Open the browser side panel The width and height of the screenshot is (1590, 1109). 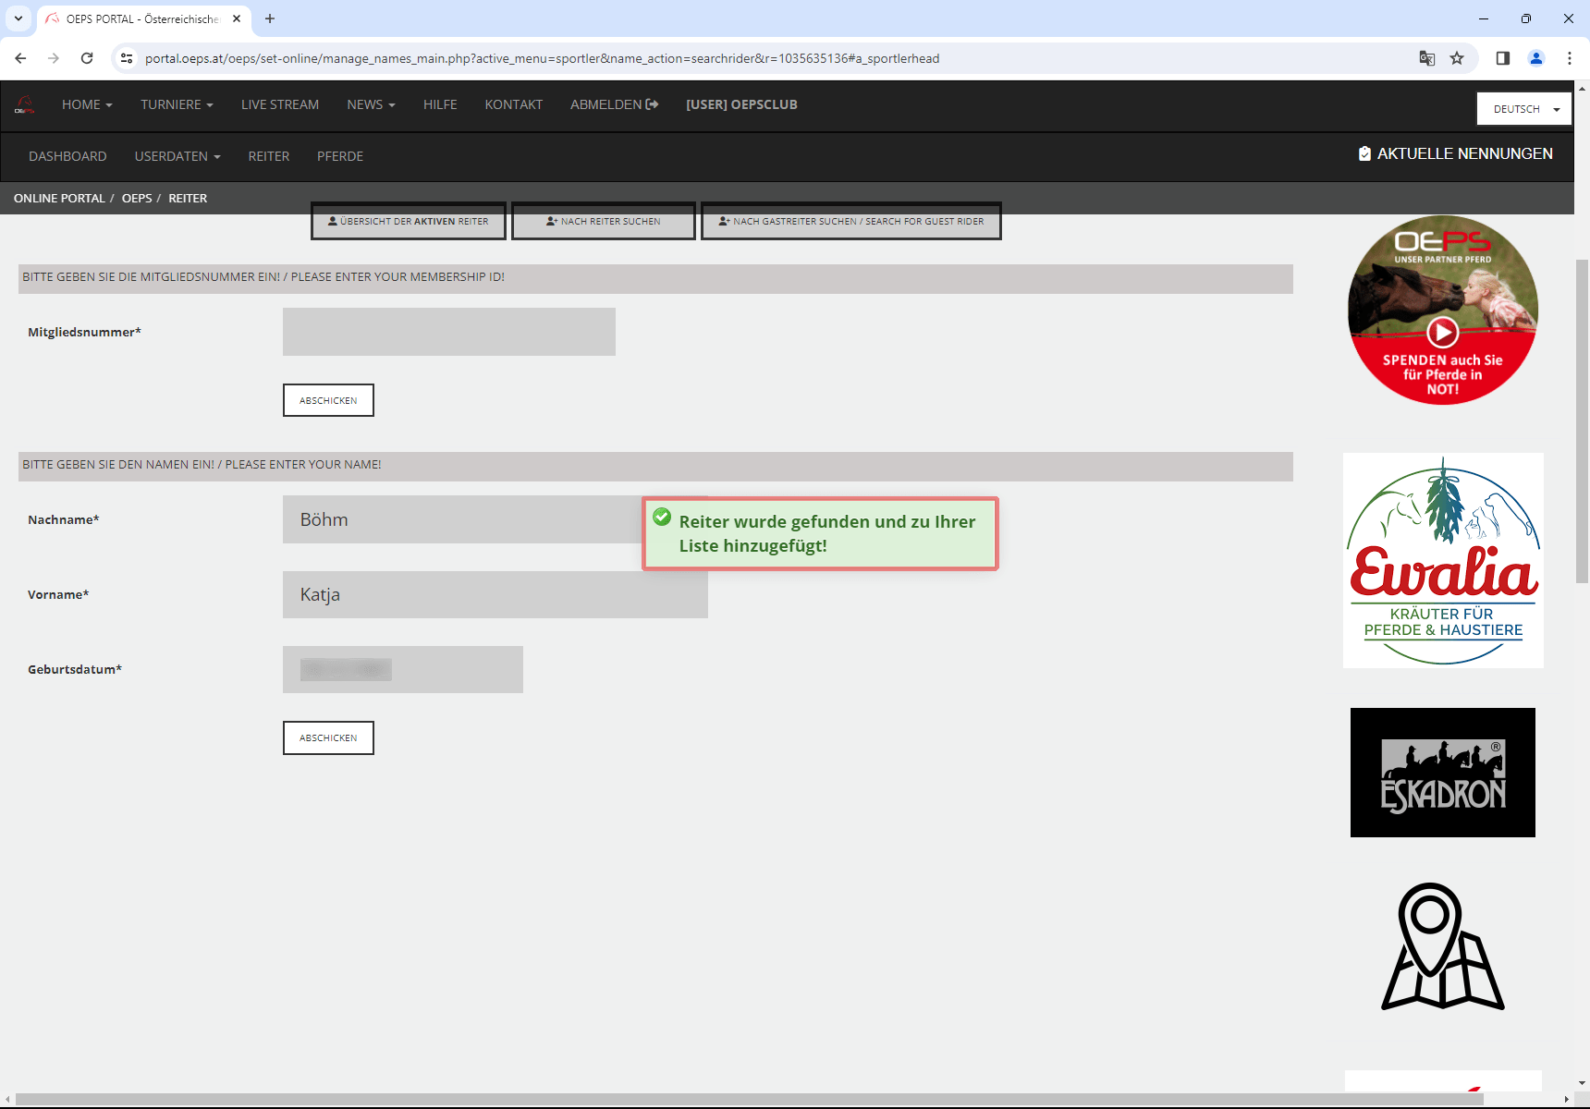(x=1503, y=58)
